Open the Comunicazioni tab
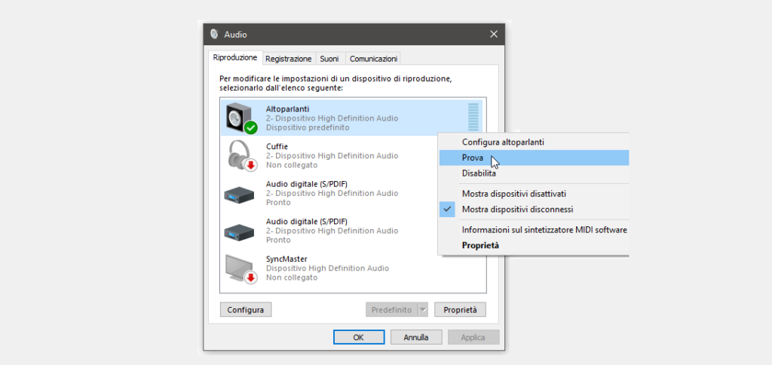772x365 pixels. (373, 59)
